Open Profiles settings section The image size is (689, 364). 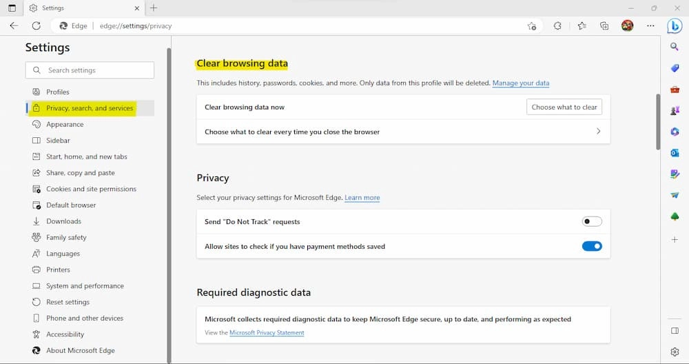tap(90, 92)
